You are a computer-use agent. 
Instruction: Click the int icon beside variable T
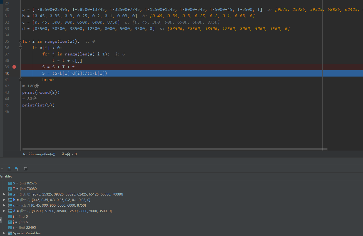10,189
